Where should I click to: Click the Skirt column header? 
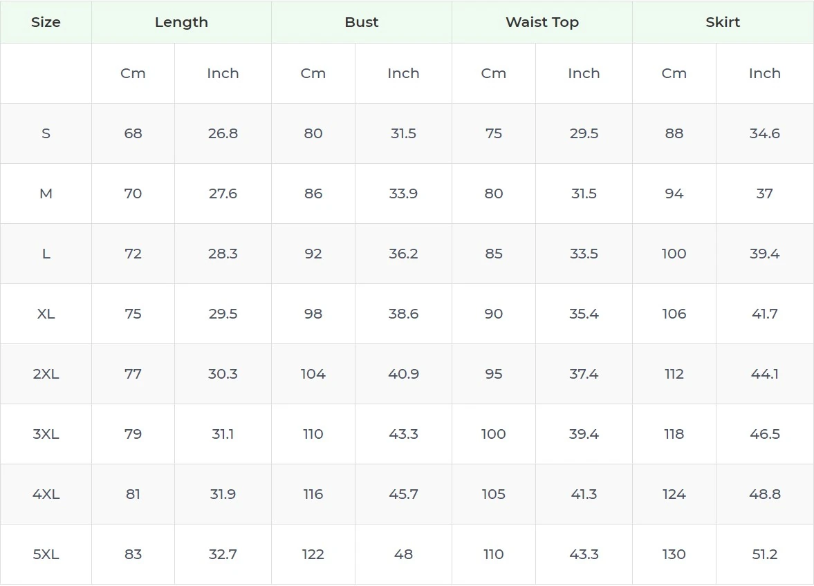pyautogui.click(x=723, y=22)
